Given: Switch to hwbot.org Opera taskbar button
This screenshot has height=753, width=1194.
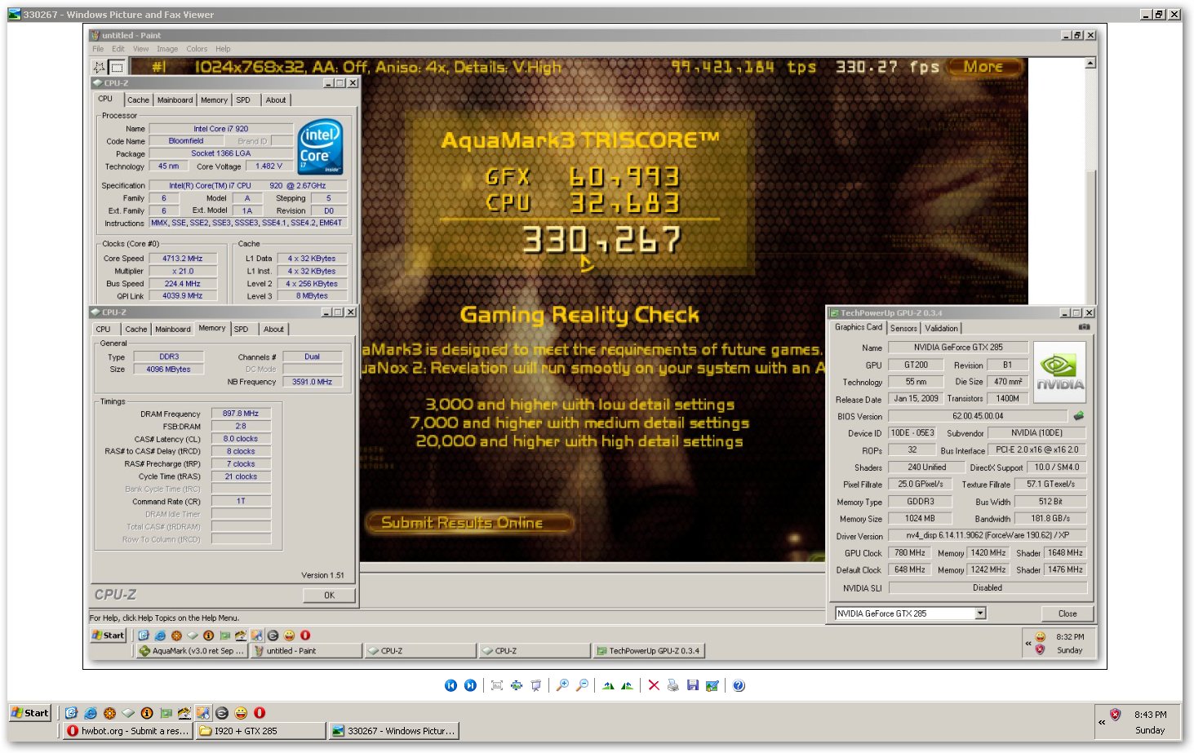Looking at the screenshot, I should pos(128,731).
